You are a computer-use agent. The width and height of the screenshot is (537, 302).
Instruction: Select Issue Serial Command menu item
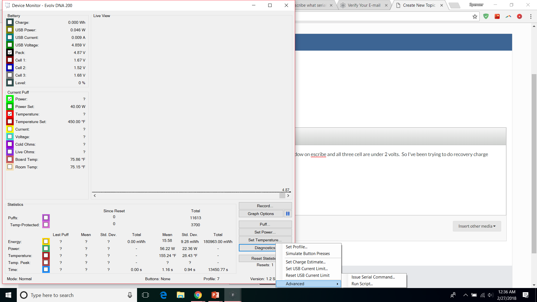pyautogui.click(x=373, y=277)
